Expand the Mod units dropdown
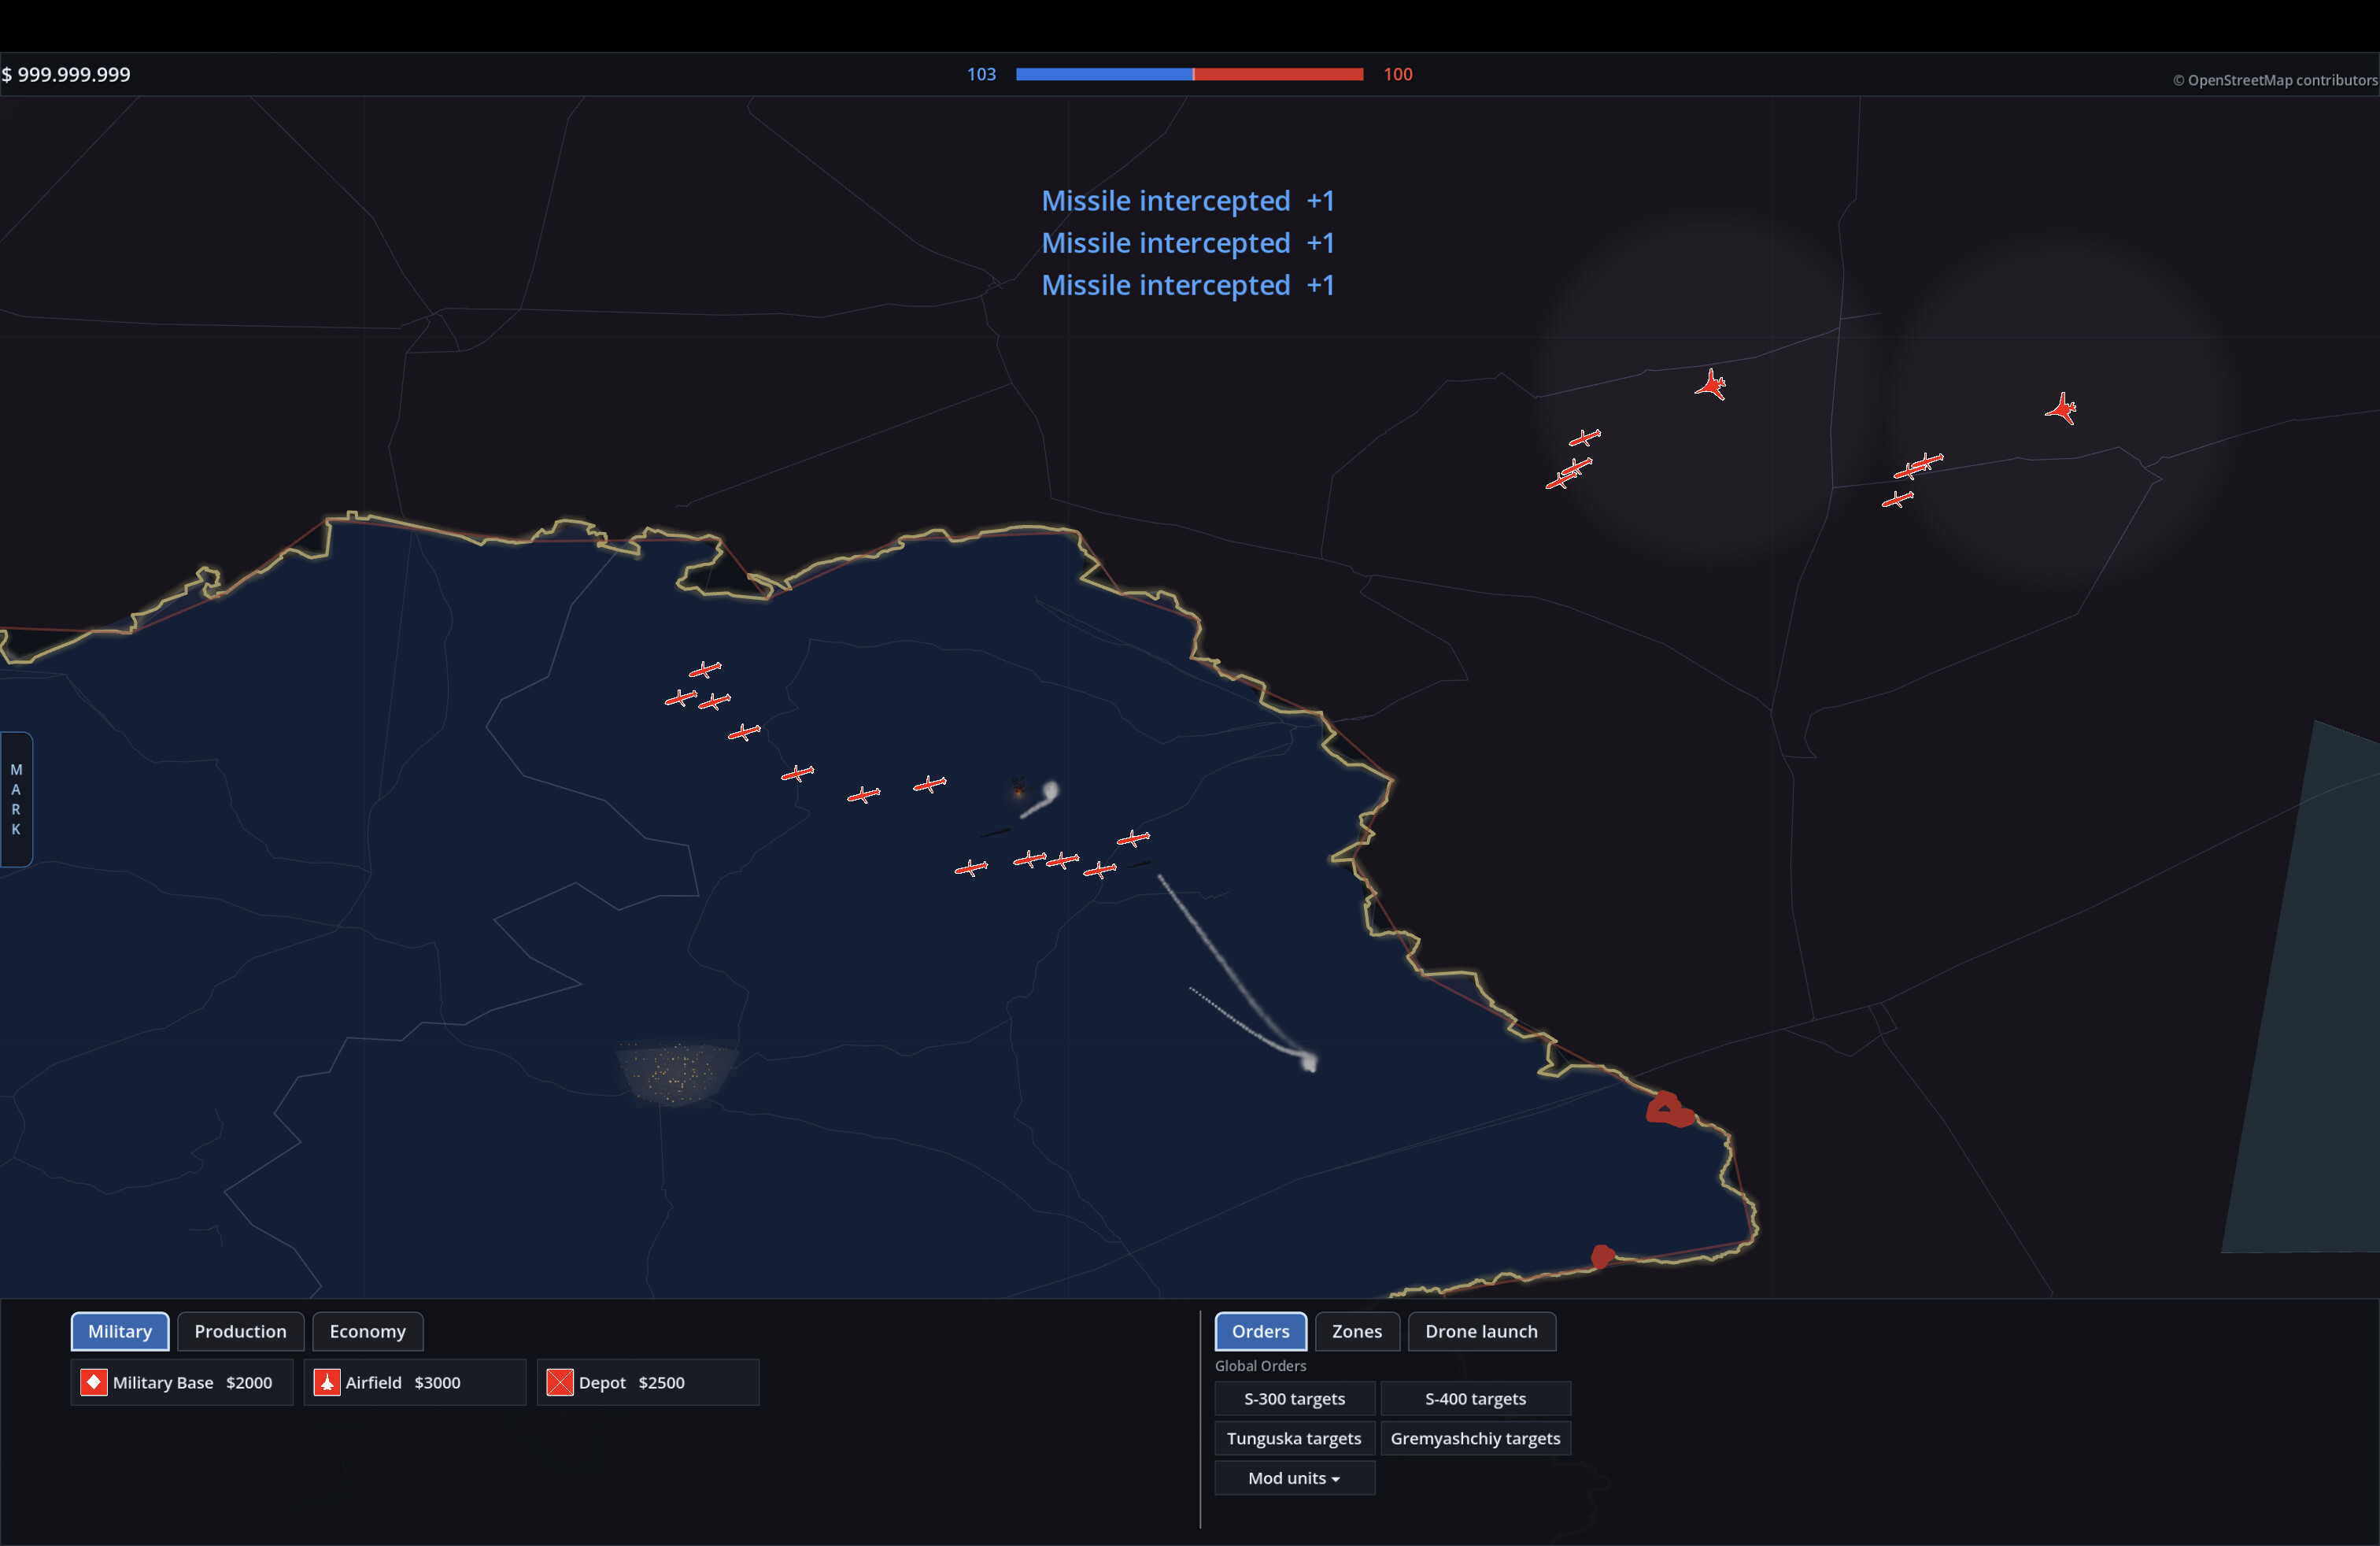Image resolution: width=2380 pixels, height=1546 pixels. [x=1294, y=1478]
